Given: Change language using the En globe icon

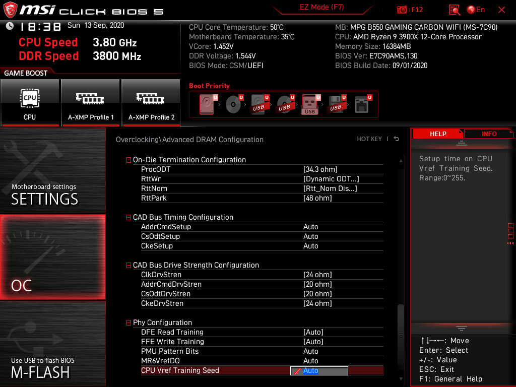Looking at the screenshot, I should point(476,10).
